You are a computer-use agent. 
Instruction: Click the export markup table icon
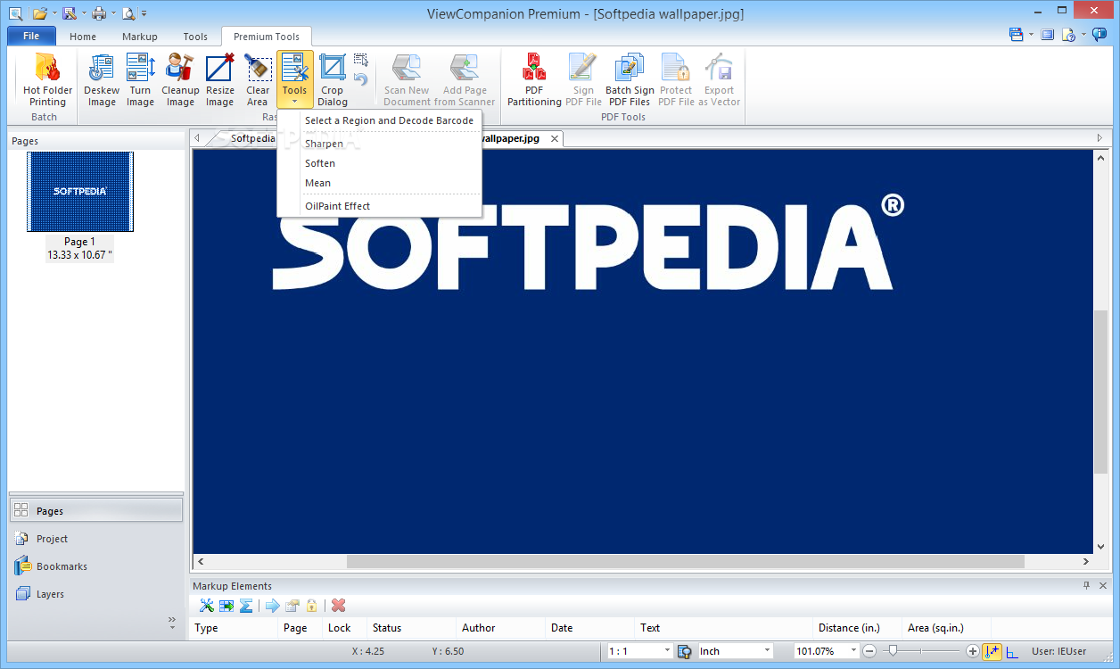tap(226, 606)
